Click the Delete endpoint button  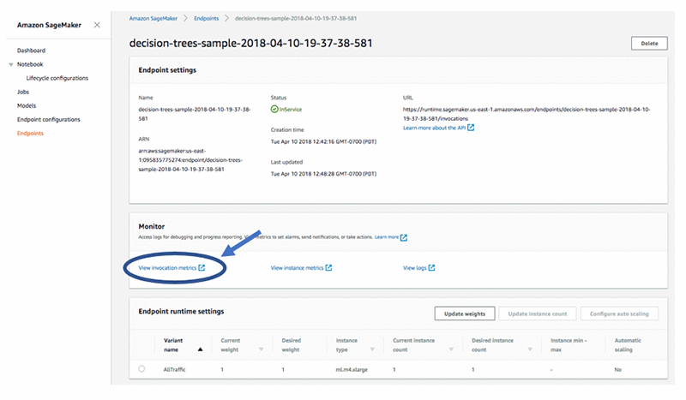pyautogui.click(x=649, y=44)
